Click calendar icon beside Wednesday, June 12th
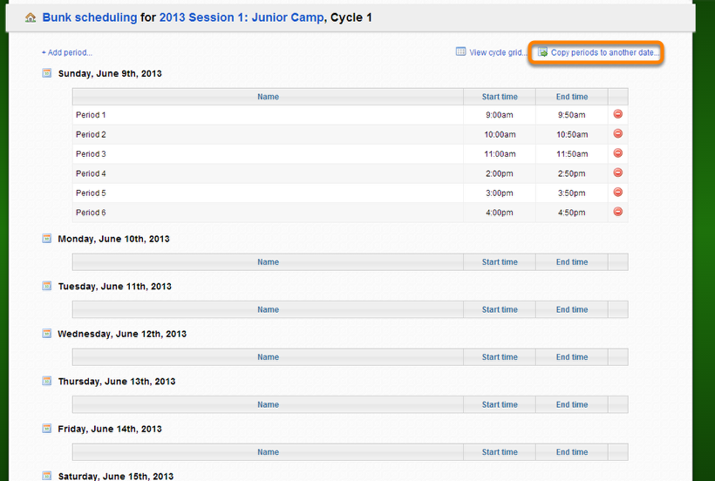 [46, 334]
